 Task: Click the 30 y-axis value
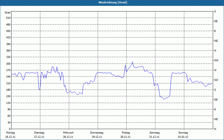coord(9,123)
